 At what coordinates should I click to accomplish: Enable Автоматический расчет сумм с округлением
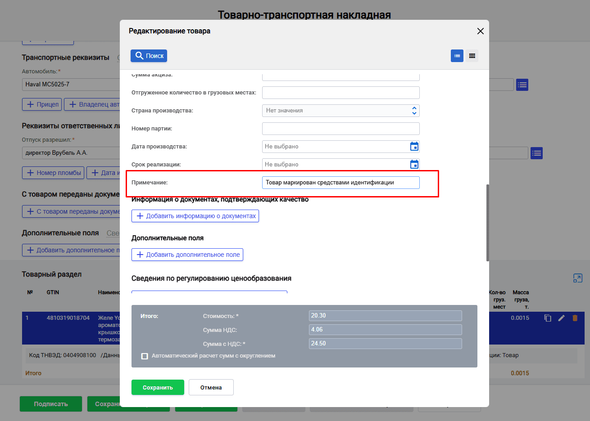coord(145,356)
